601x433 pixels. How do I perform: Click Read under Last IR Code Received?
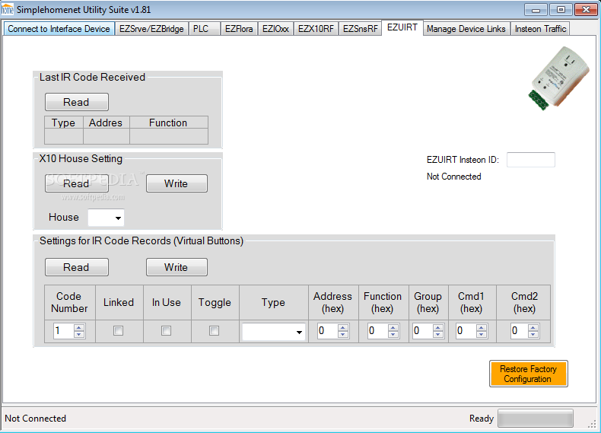(x=77, y=102)
